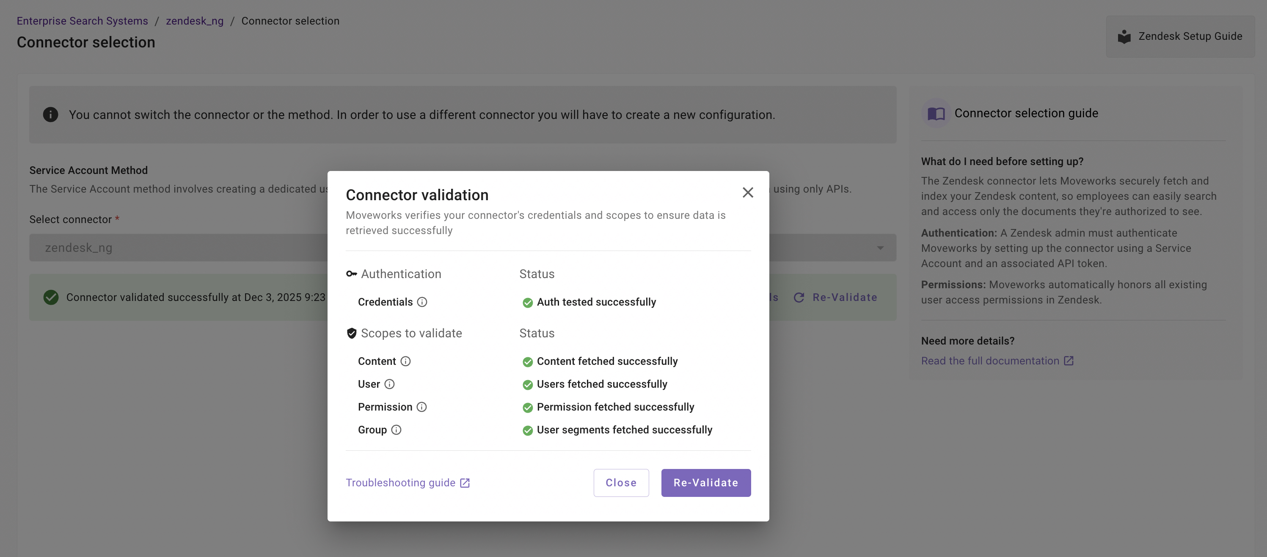
Task: Click the green check beside Auth tested successfully
Action: [527, 303]
